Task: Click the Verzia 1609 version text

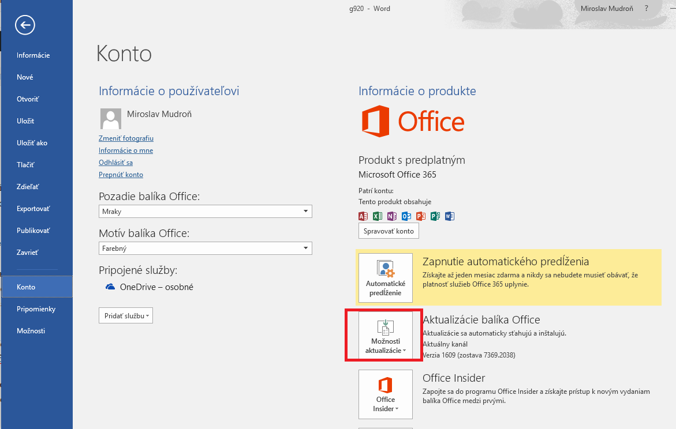Action: 469,355
